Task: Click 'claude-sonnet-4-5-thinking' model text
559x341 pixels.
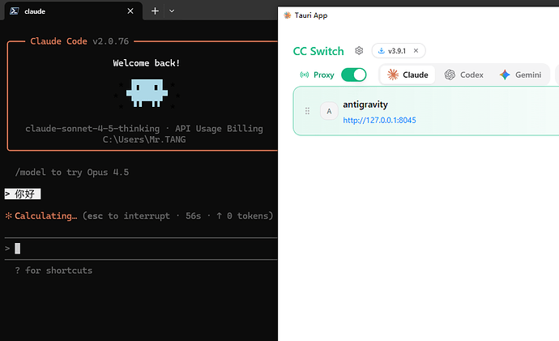Action: click(x=92, y=129)
